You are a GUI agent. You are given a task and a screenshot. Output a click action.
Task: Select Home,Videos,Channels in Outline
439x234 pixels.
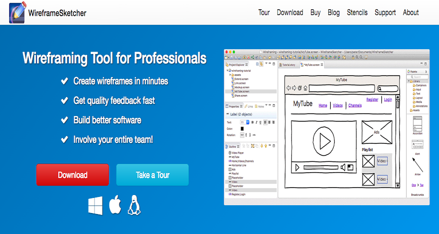coord(241,161)
